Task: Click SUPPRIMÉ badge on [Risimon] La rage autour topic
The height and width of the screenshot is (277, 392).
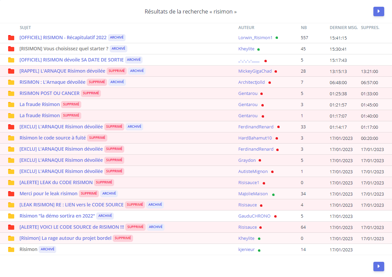Action: click(123, 238)
